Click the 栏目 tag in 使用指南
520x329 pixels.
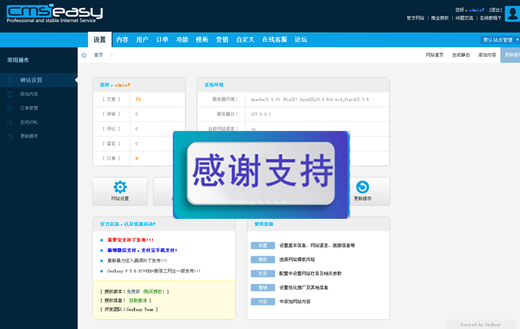pyautogui.click(x=262, y=274)
